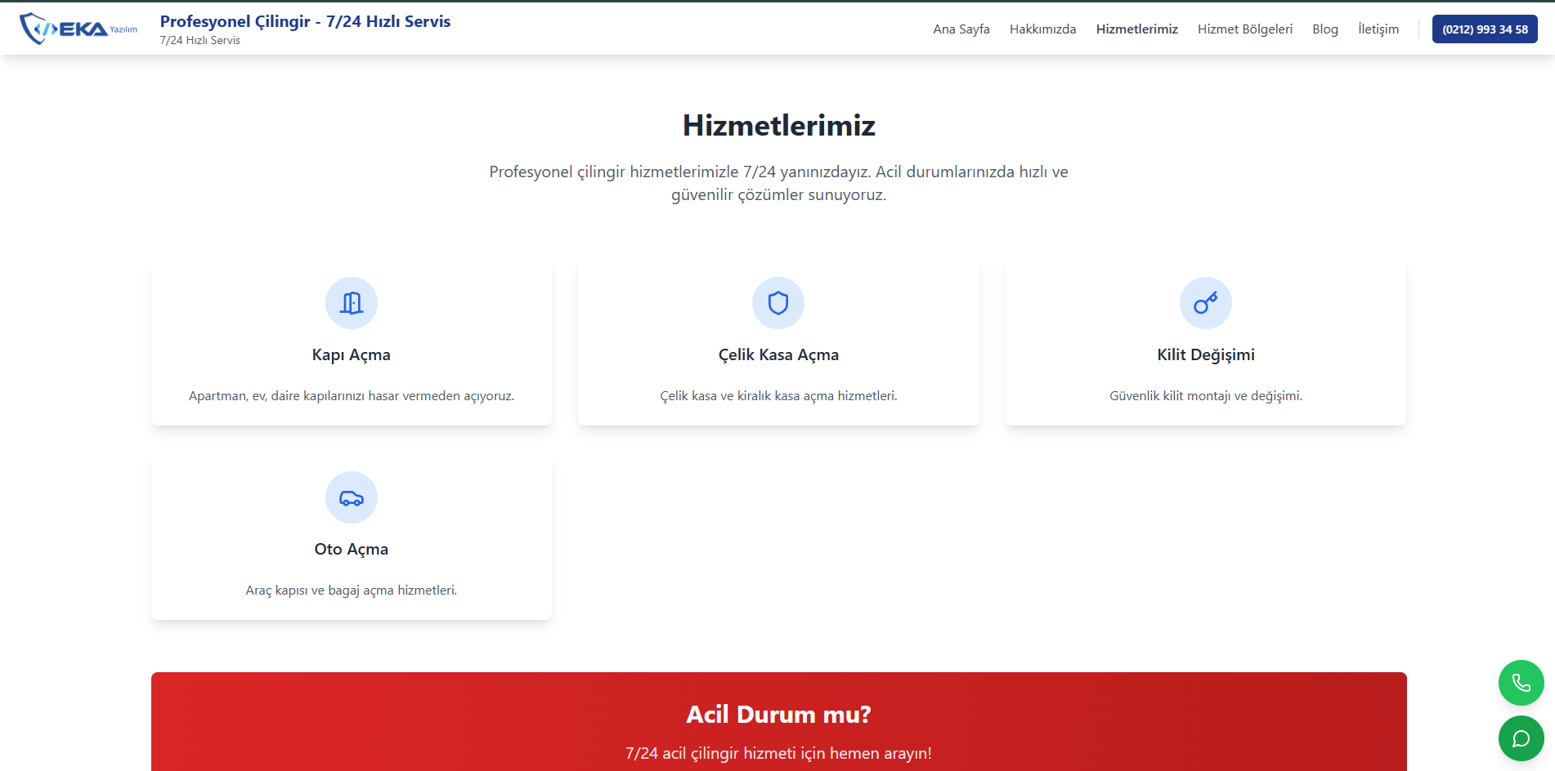Click the key icon for Kilit Değişimi

(1205, 303)
